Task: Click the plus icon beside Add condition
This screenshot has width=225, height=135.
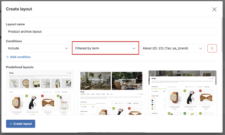Action: (x=7, y=57)
